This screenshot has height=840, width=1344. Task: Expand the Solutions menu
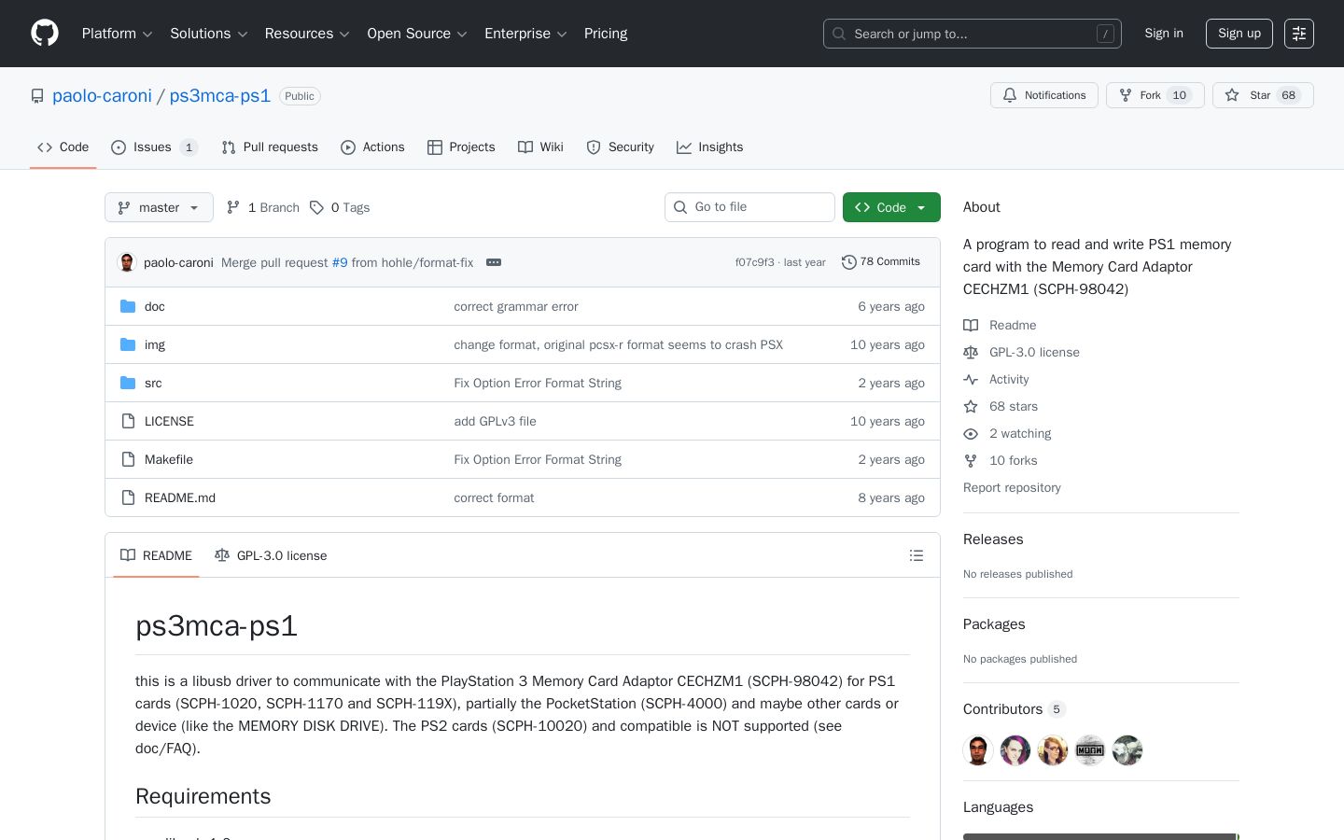pyautogui.click(x=209, y=34)
